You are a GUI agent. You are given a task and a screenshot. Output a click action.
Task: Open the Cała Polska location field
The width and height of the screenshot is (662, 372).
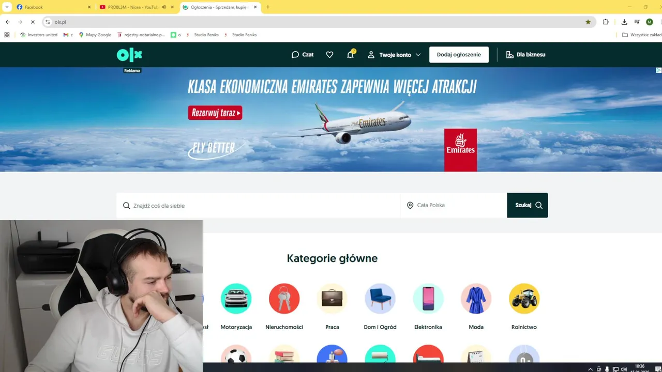[x=454, y=206]
